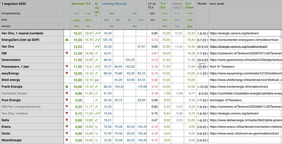282x144 pixels.
Task: Select the red down arrow in Delta row
Action: point(67,120)
